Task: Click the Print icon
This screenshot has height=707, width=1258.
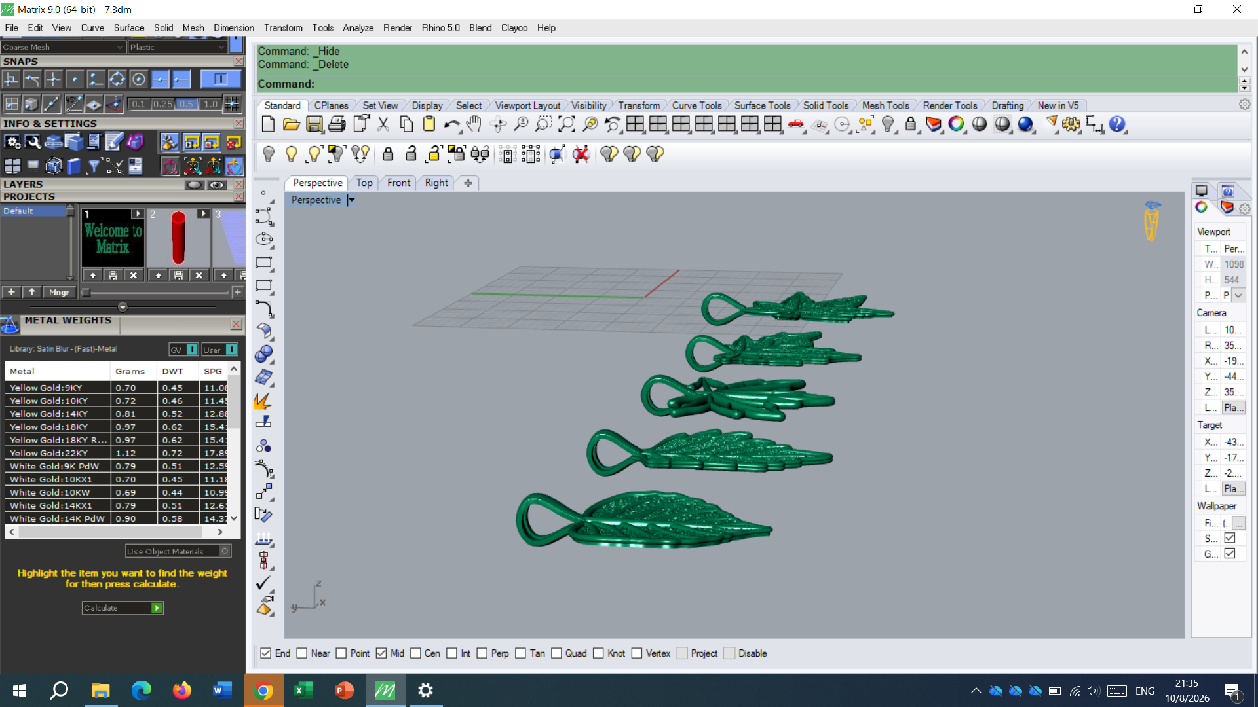Action: point(337,124)
